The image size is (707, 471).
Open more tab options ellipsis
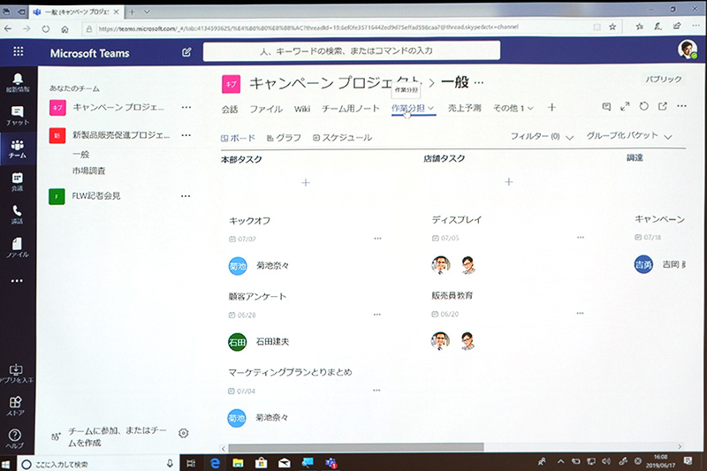[681, 106]
